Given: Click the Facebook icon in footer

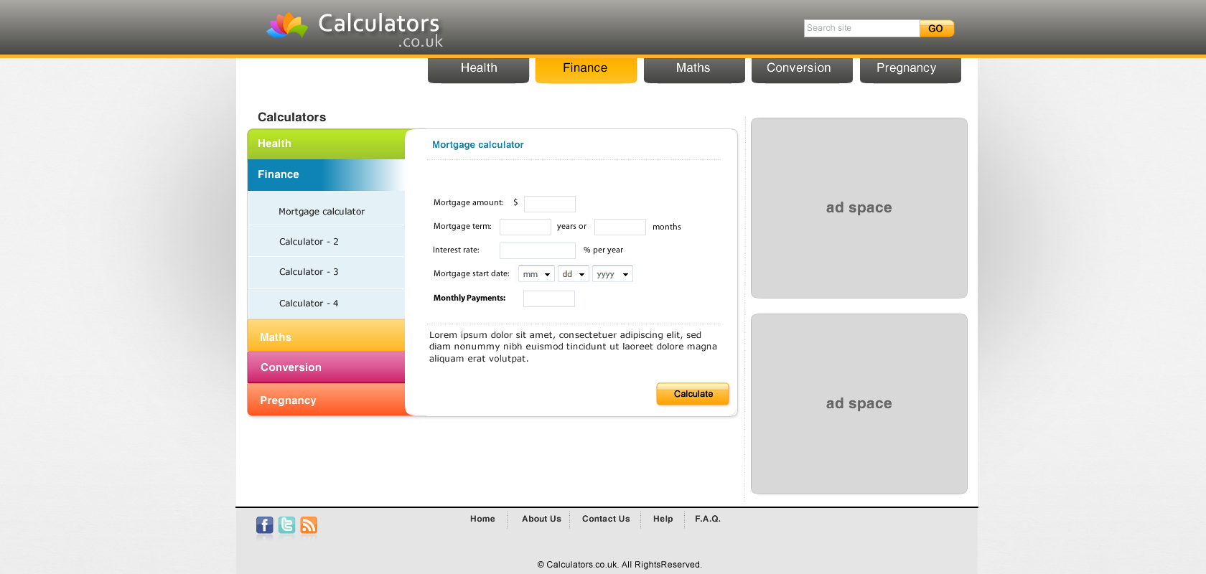Looking at the screenshot, I should 264,526.
